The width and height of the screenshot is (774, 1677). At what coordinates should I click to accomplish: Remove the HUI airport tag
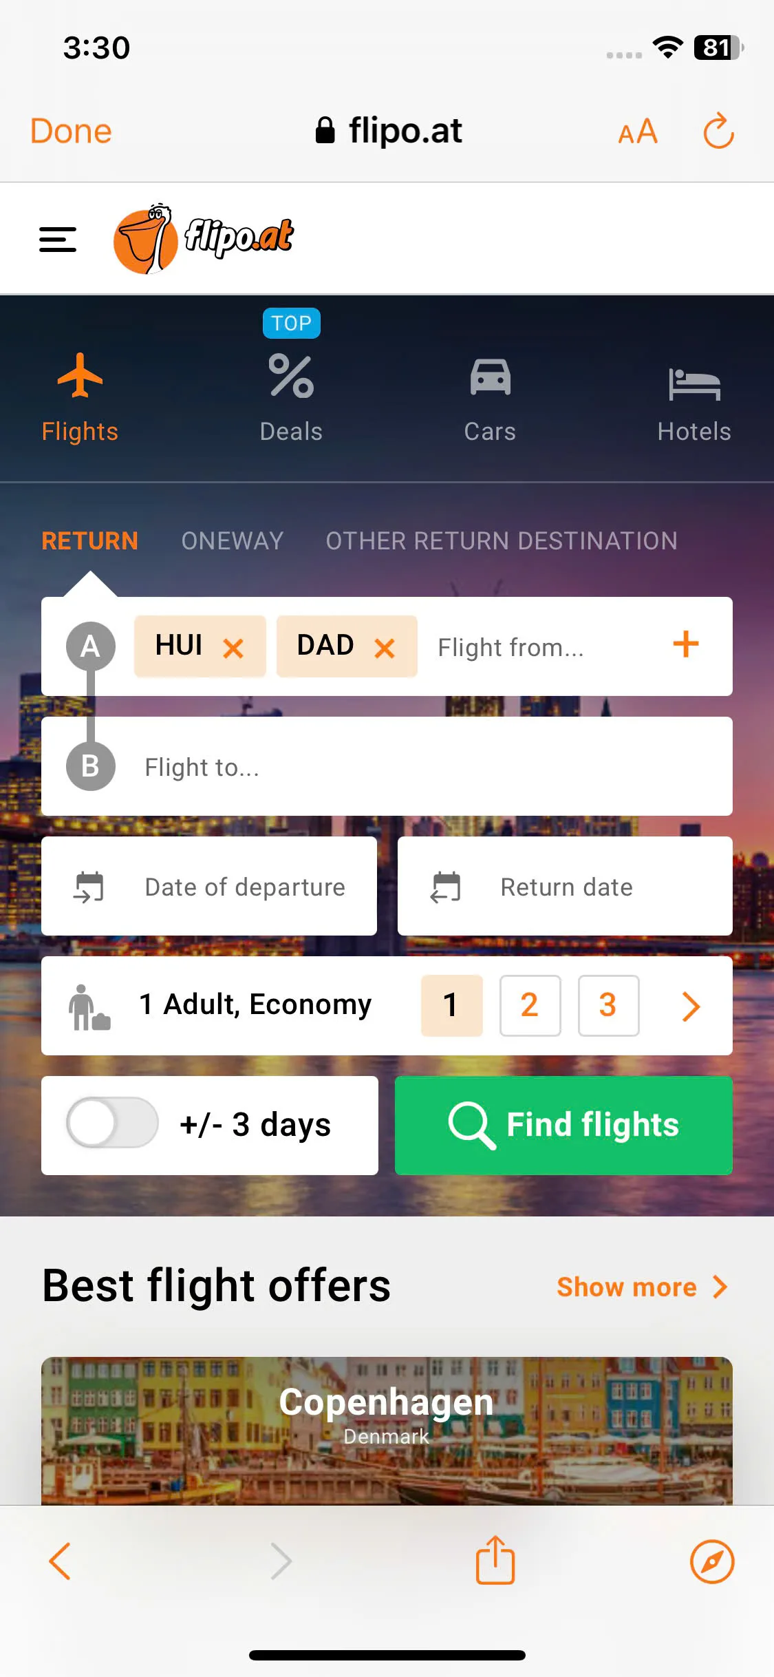click(233, 648)
